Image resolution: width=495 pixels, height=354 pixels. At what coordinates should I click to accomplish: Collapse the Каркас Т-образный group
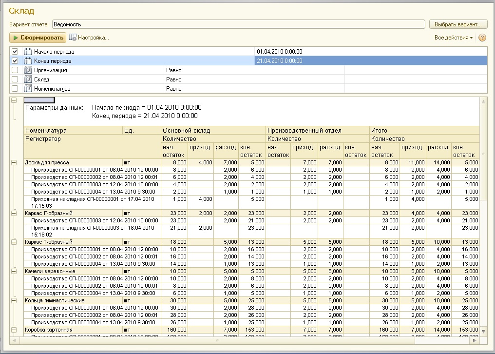click(x=14, y=242)
